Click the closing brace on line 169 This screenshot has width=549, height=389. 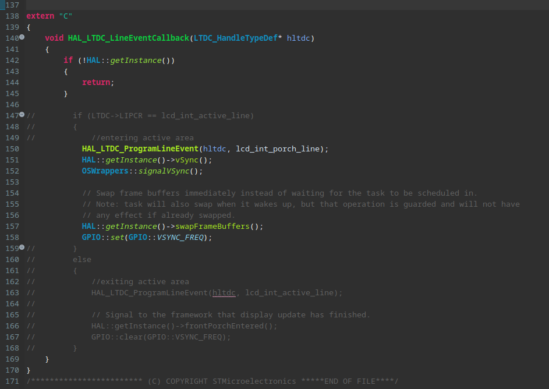click(47, 359)
